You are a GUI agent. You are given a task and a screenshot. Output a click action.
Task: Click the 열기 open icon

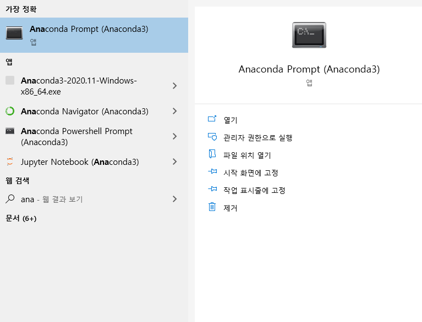tap(212, 119)
